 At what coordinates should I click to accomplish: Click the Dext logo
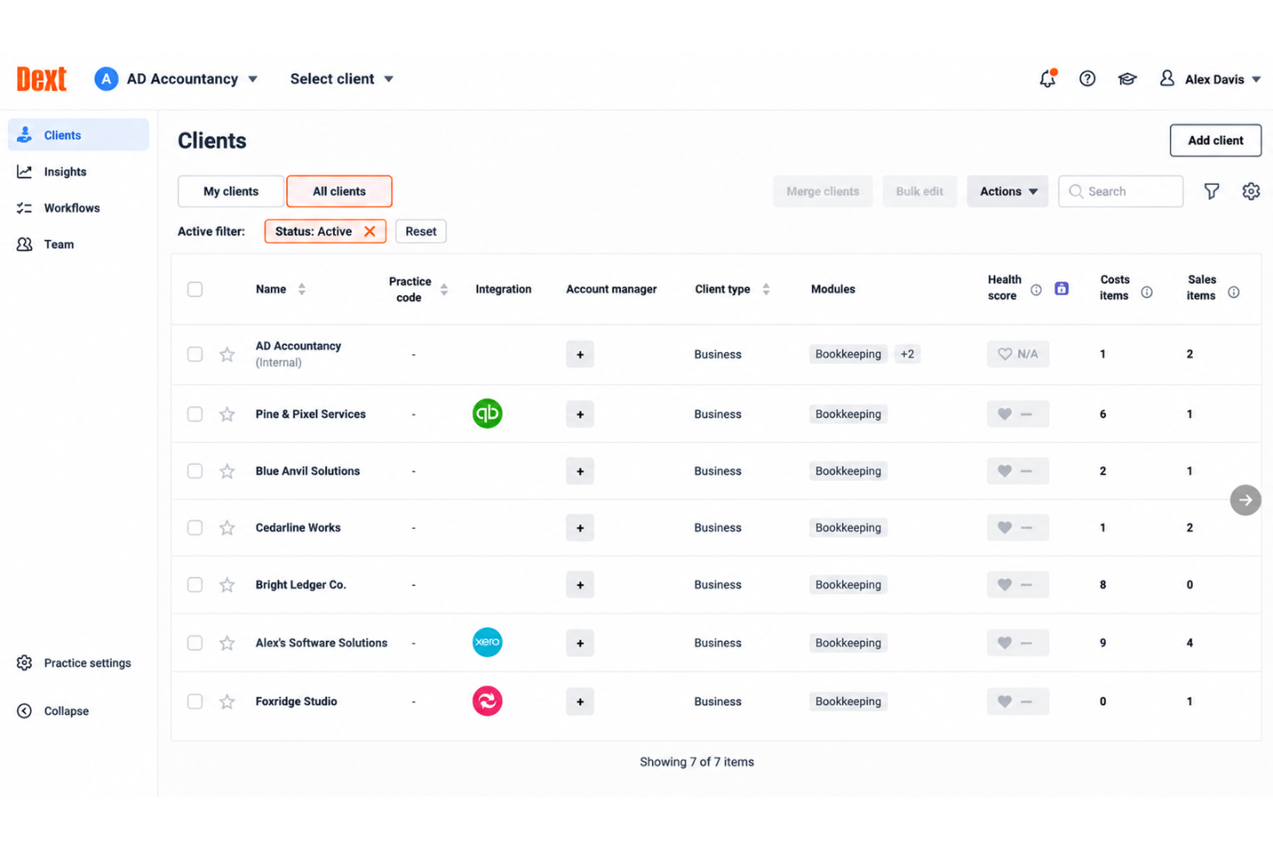tap(41, 78)
